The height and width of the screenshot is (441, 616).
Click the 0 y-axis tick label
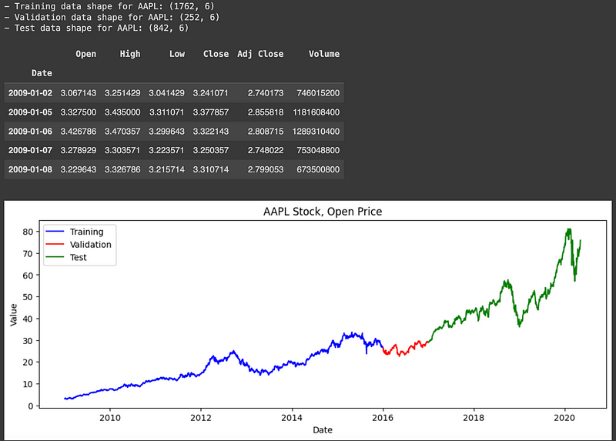(x=31, y=406)
